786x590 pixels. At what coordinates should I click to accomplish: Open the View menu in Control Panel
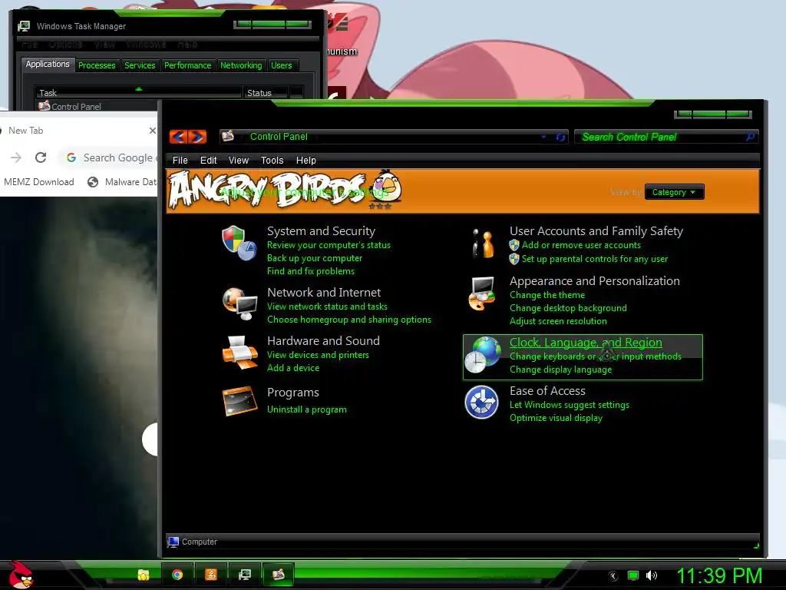(x=239, y=160)
